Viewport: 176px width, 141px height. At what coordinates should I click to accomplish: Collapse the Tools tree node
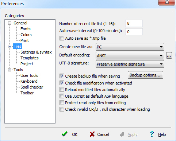pyautogui.click(x=9, y=70)
